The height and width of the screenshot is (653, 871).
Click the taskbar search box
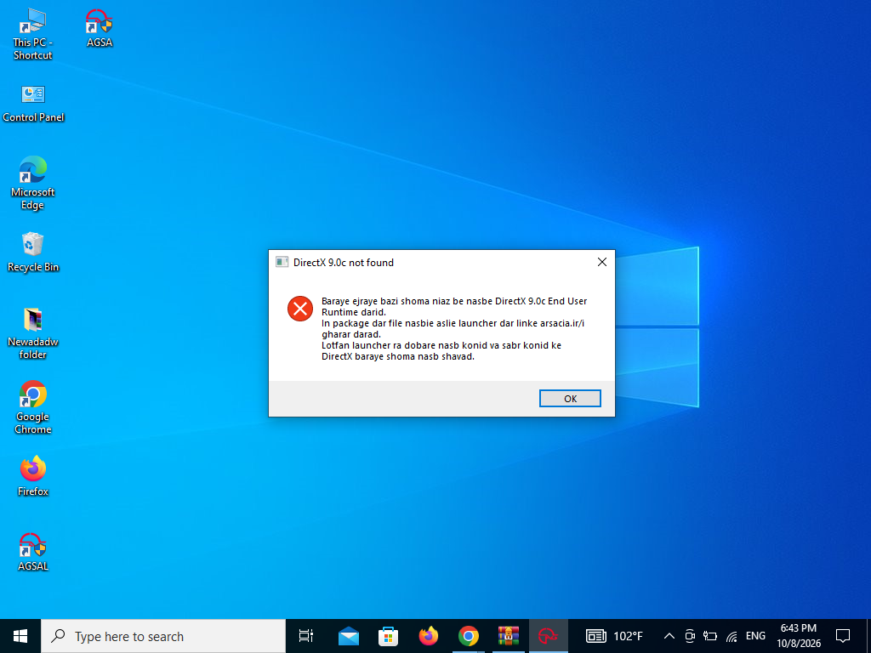163,636
